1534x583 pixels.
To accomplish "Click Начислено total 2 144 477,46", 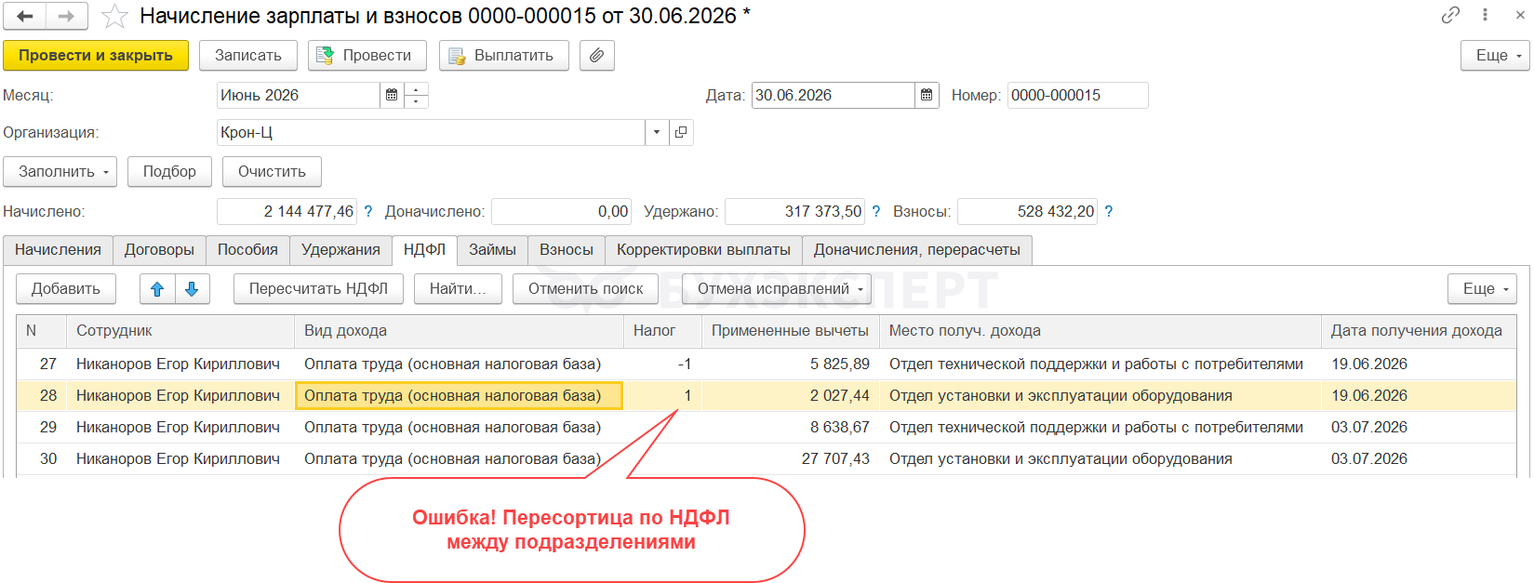I will (x=287, y=212).
